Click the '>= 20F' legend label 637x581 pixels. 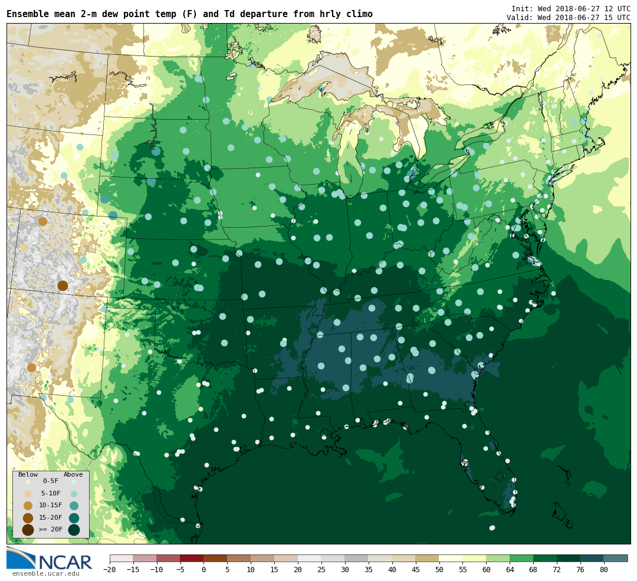click(51, 530)
